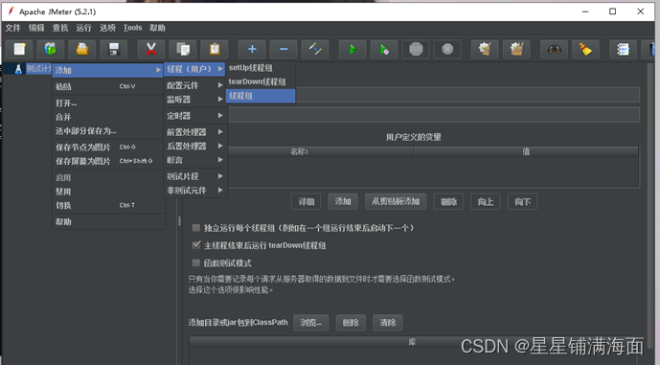Choose 打开... in context menu
This screenshot has height=365, width=660.
click(x=107, y=103)
